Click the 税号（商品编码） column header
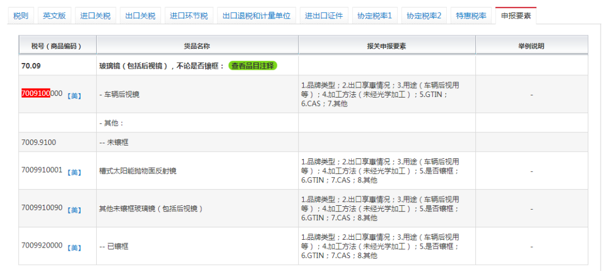Viewport: 604px width, 271px height. pos(57,46)
